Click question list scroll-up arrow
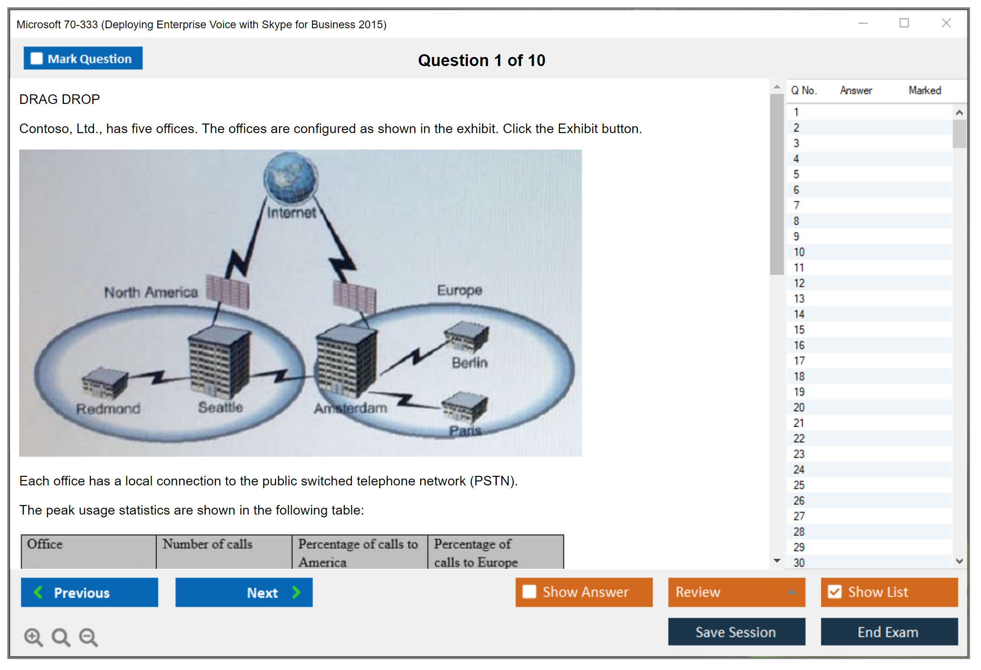981x670 pixels. (x=959, y=113)
